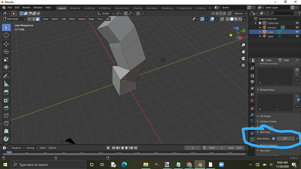Switch to wireframe viewport shading
This screenshot has width=301, height=169.
click(227, 19)
